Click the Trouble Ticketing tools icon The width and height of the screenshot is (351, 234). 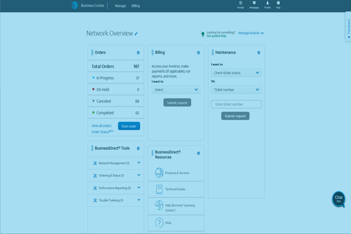(x=95, y=200)
